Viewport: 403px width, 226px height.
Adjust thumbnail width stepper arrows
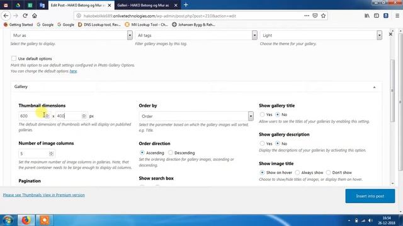[48, 116]
